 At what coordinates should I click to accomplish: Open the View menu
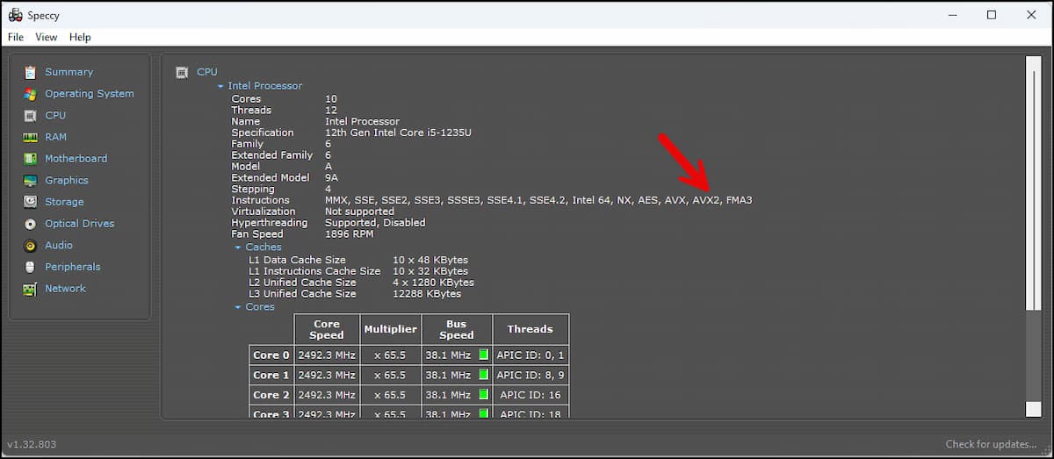(x=46, y=37)
